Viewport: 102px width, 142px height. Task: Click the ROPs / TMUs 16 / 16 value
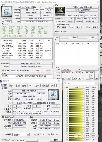point(70,22)
